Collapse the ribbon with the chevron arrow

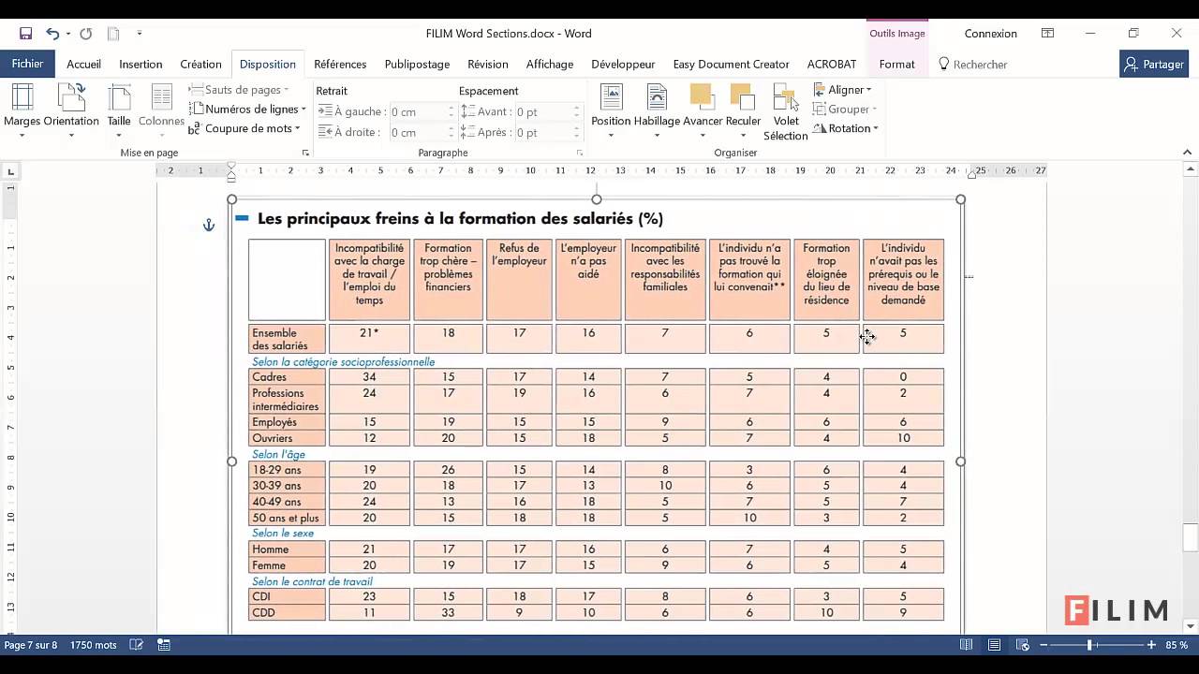(x=1188, y=152)
